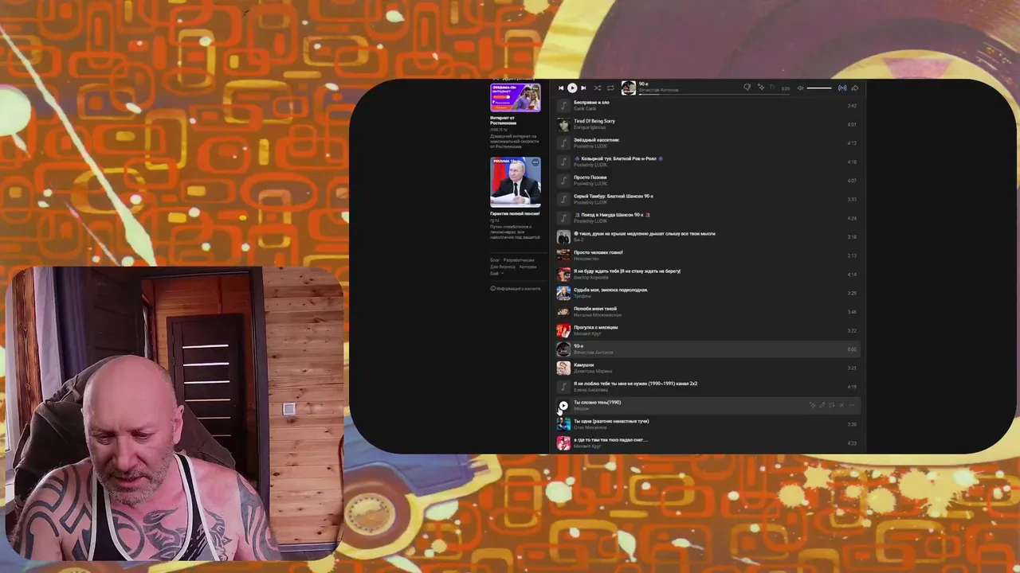Image resolution: width=1020 pixels, height=573 pixels.
Task: Open the Гарантия полной пенсии ad link
Action: [515, 213]
